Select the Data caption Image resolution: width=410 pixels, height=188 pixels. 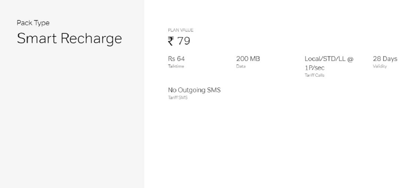[241, 66]
